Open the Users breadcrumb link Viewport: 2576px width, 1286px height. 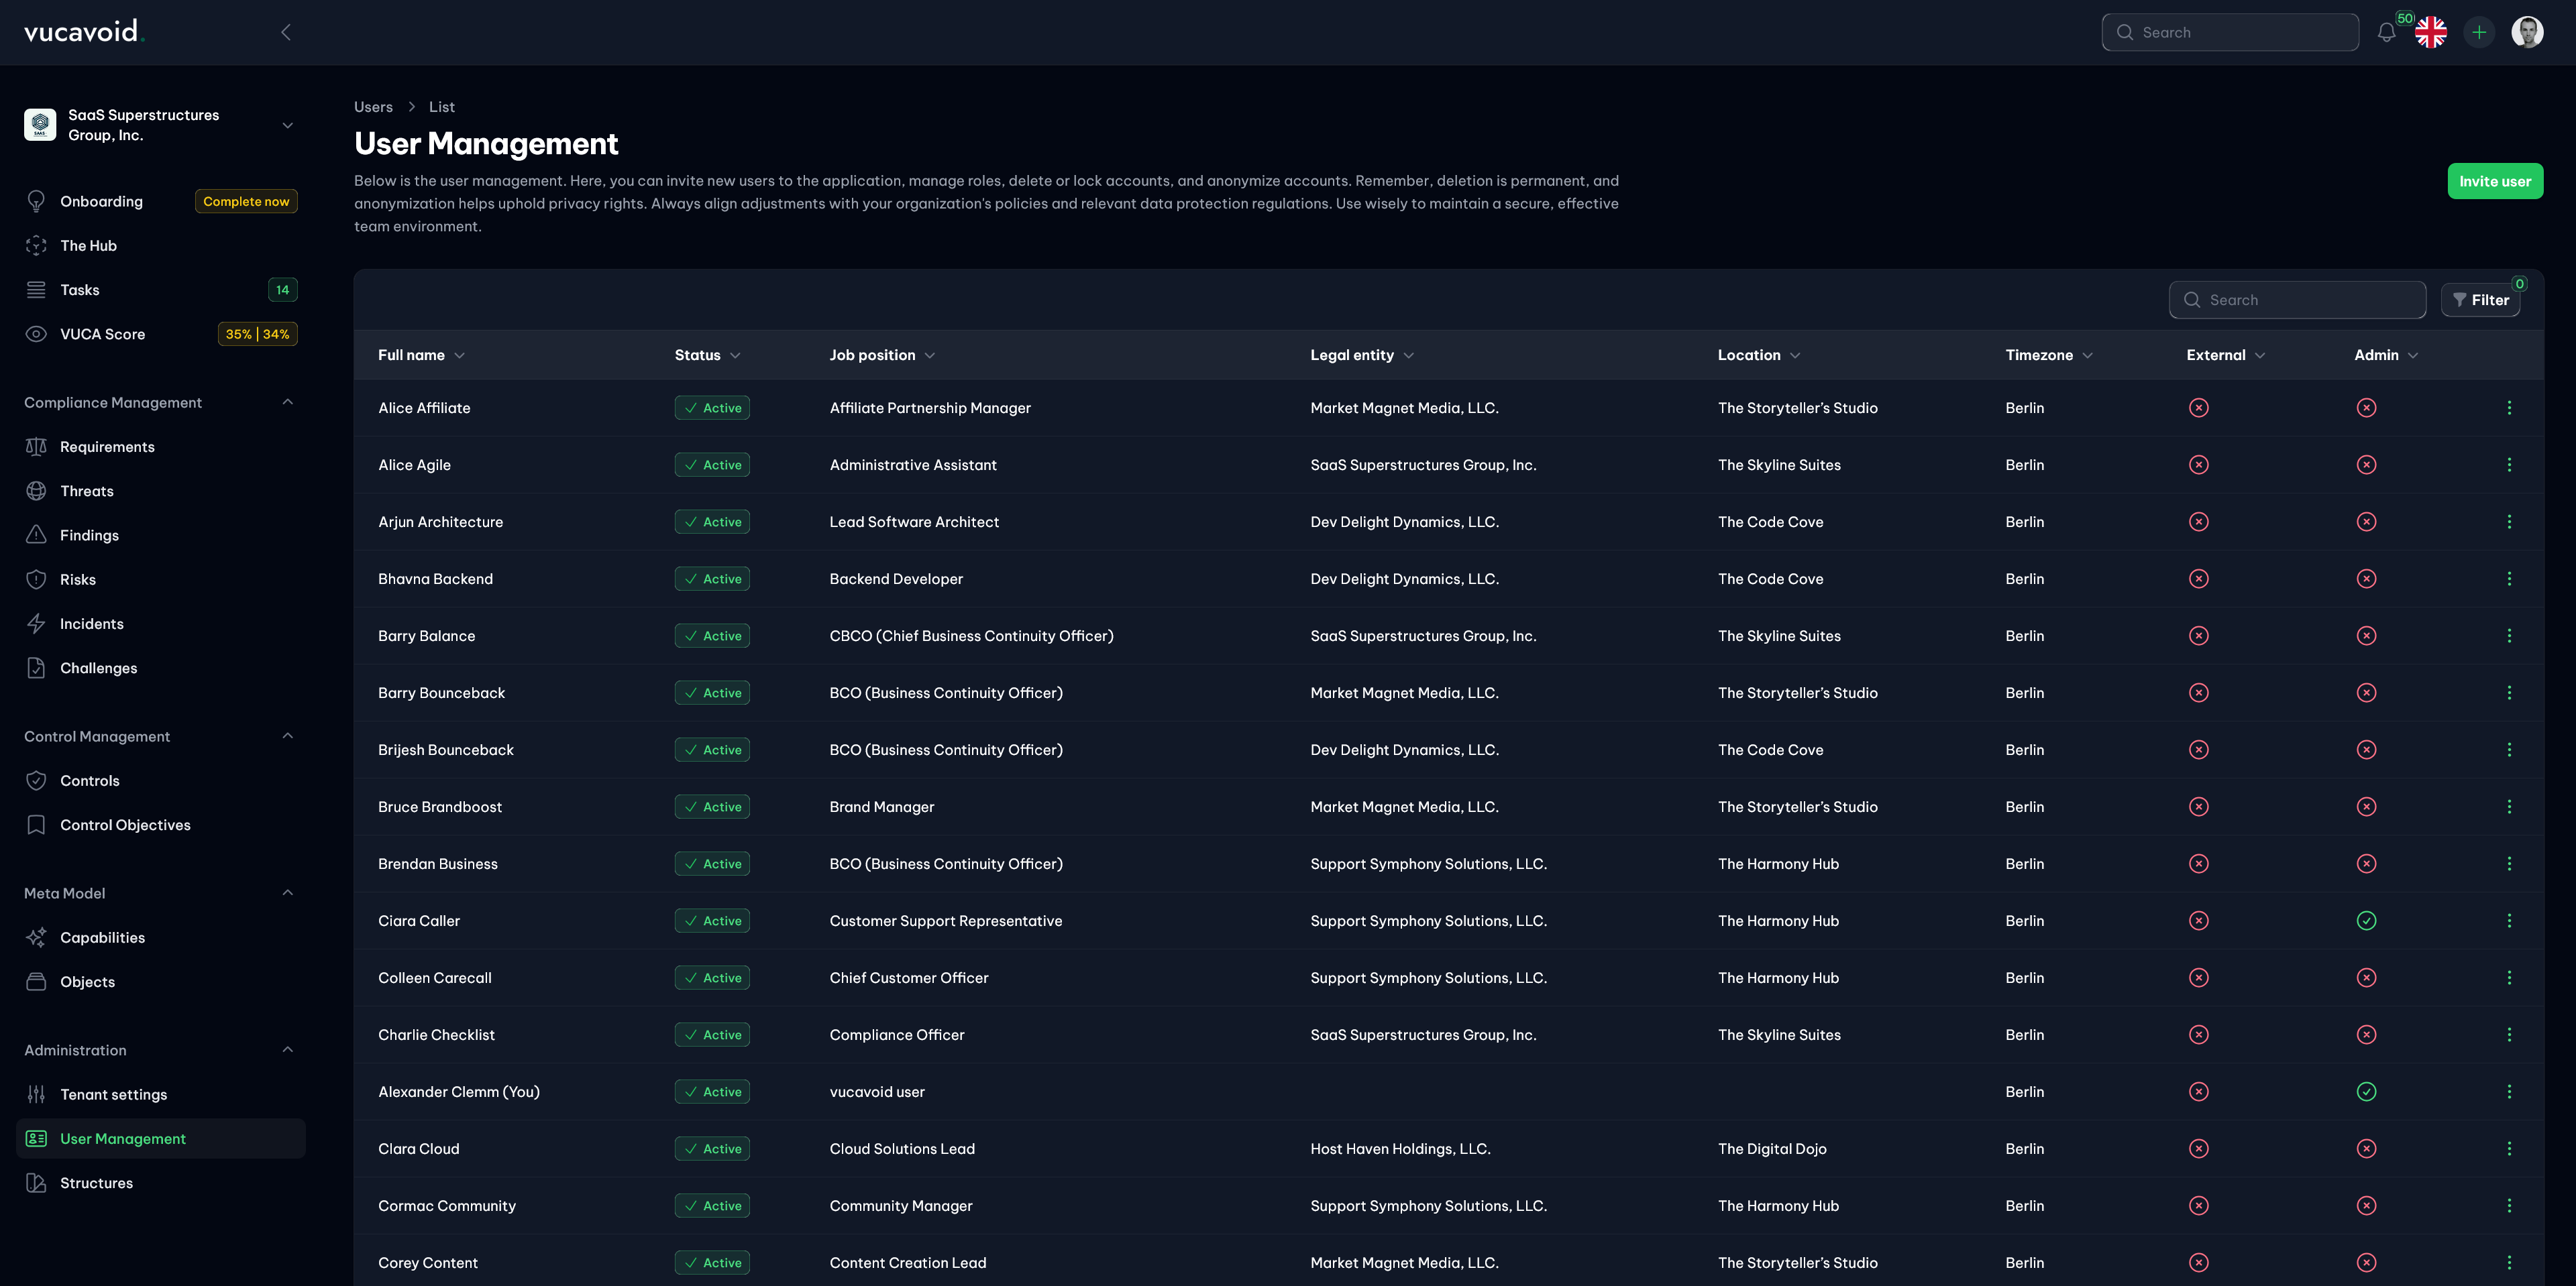tap(373, 107)
